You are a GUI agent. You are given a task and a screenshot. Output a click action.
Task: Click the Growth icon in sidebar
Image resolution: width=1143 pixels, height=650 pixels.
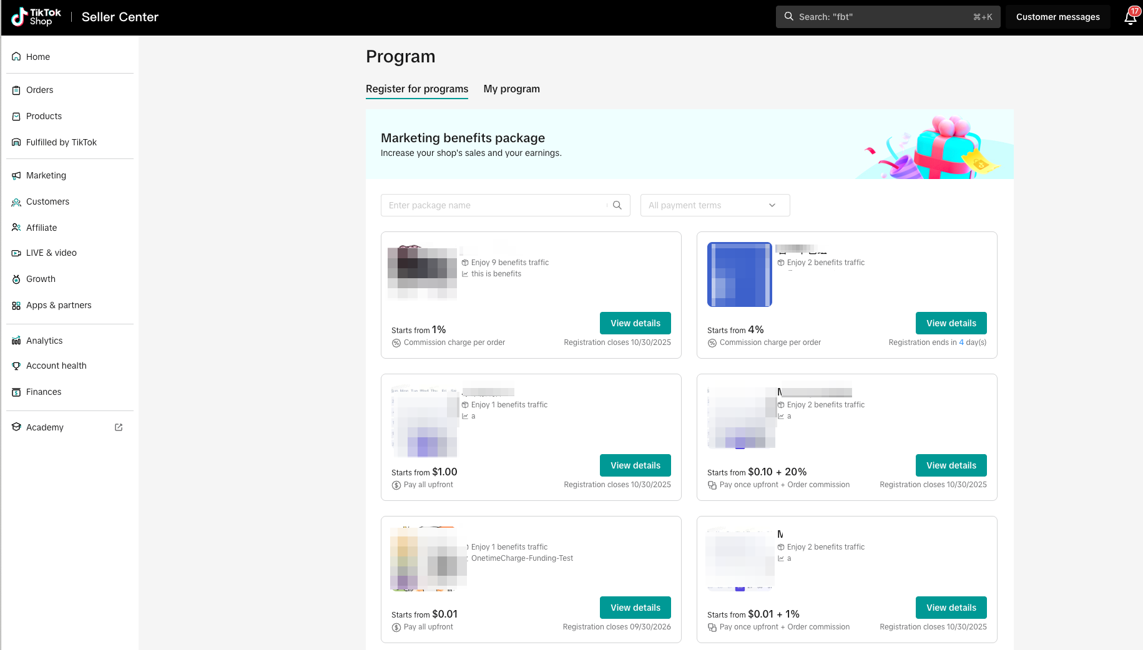coord(16,279)
